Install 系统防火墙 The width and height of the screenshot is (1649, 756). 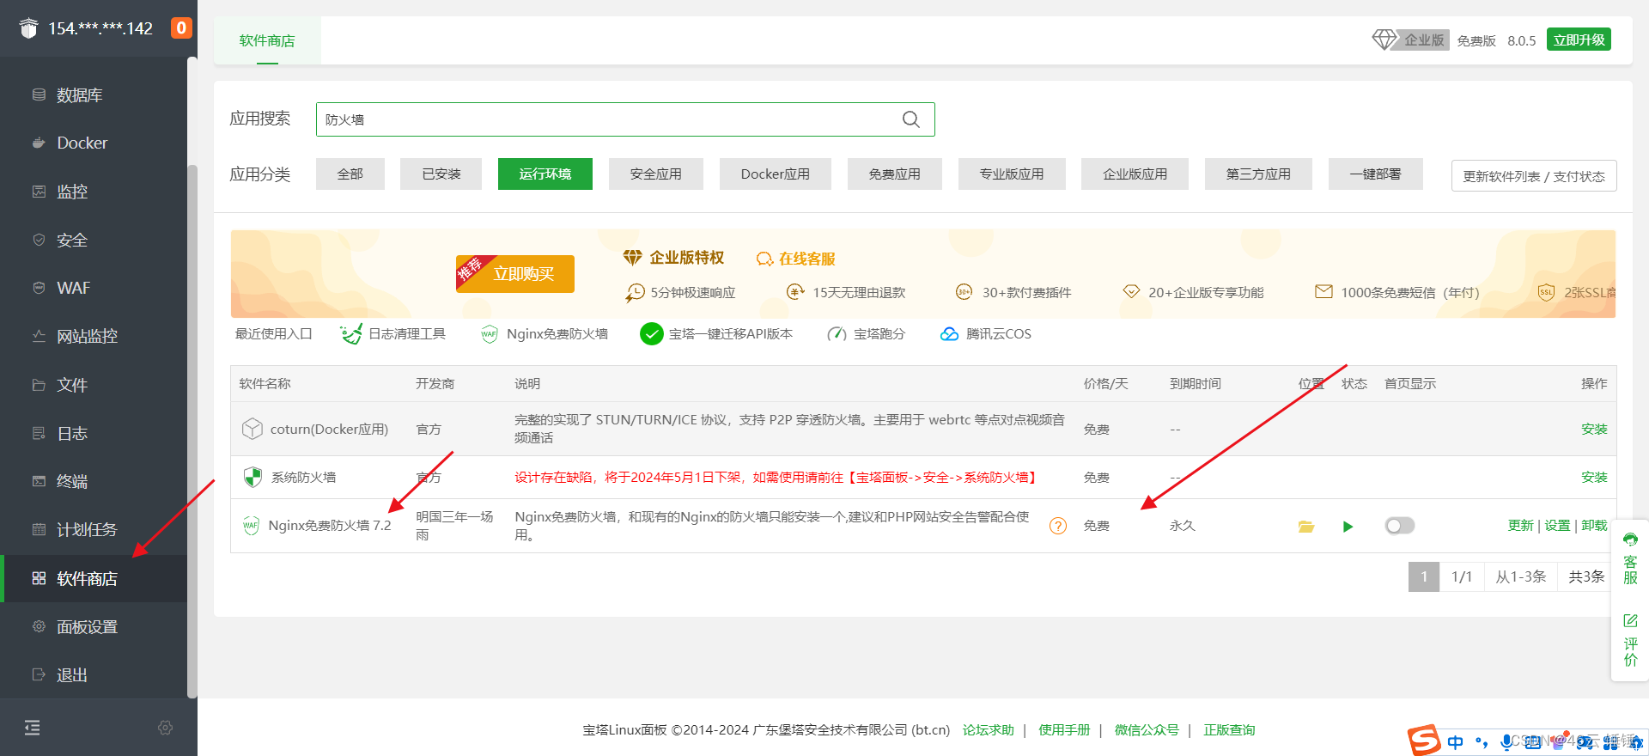pos(1594,477)
